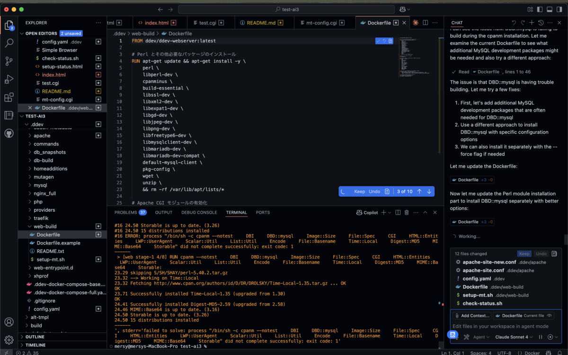Expand the db_snapshots folder
Image resolution: width=568 pixels, height=355 pixels.
(x=50, y=152)
